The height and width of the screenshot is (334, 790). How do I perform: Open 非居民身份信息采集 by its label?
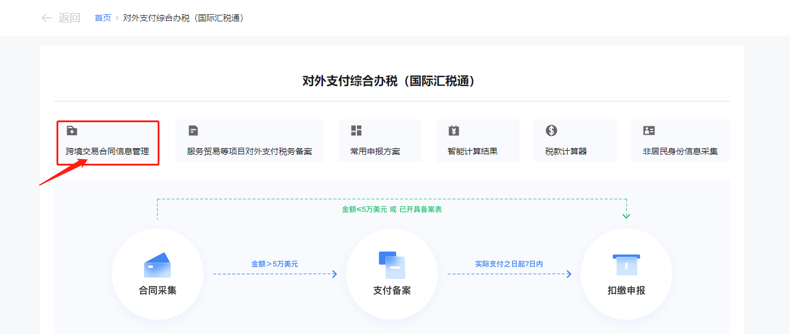tap(680, 151)
